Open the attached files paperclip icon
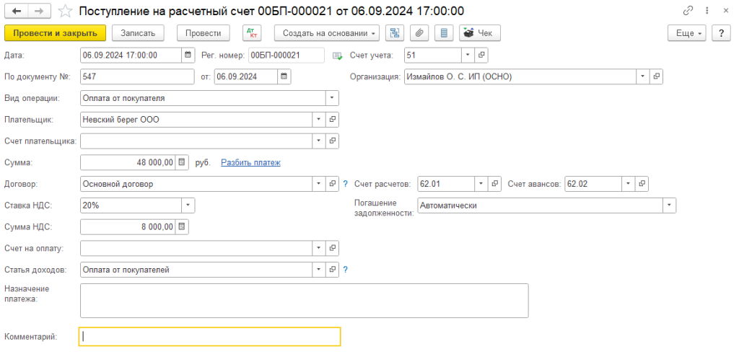The width and height of the screenshot is (739, 354). coord(419,33)
